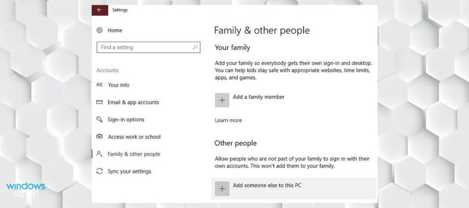Choose Add a family member
469x208 pixels.
point(258,97)
